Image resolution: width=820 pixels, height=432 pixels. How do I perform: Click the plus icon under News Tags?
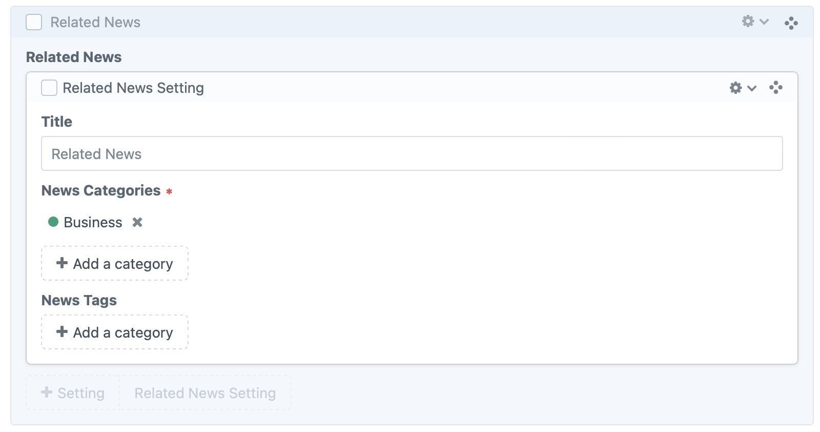tap(62, 332)
